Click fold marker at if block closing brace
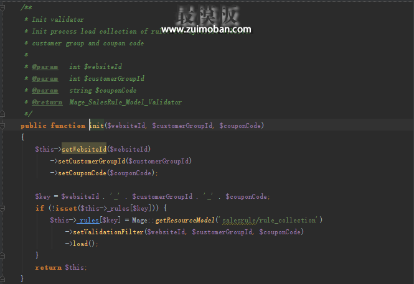414x284 pixels. [x=3, y=255]
